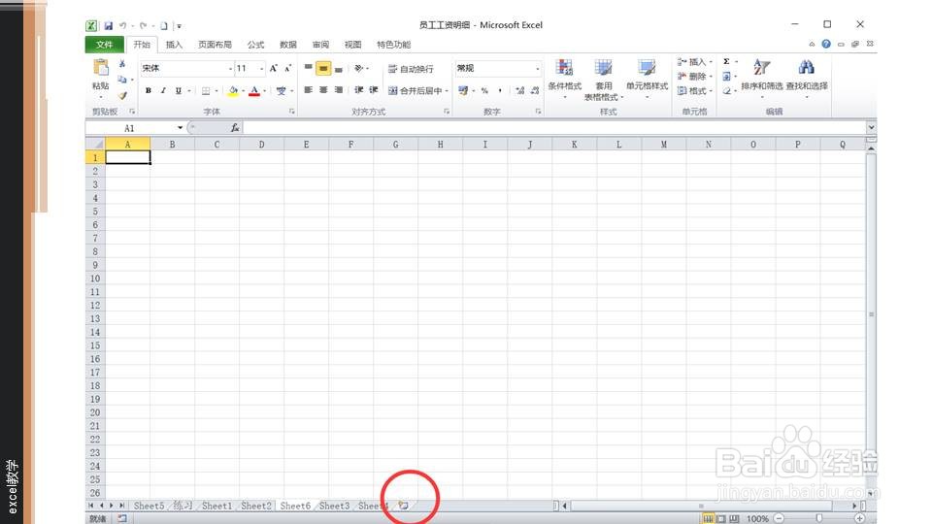Image resolution: width=932 pixels, height=524 pixels.
Task: Open Cell Styles (单元格样式)
Action: [647, 79]
